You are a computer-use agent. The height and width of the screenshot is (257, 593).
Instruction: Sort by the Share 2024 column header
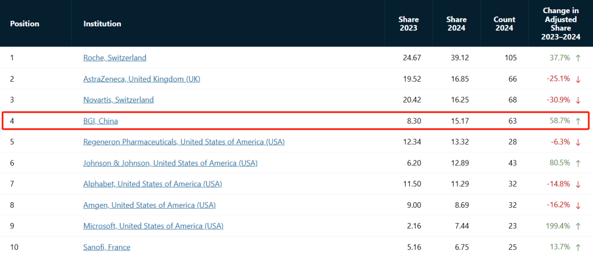point(456,24)
